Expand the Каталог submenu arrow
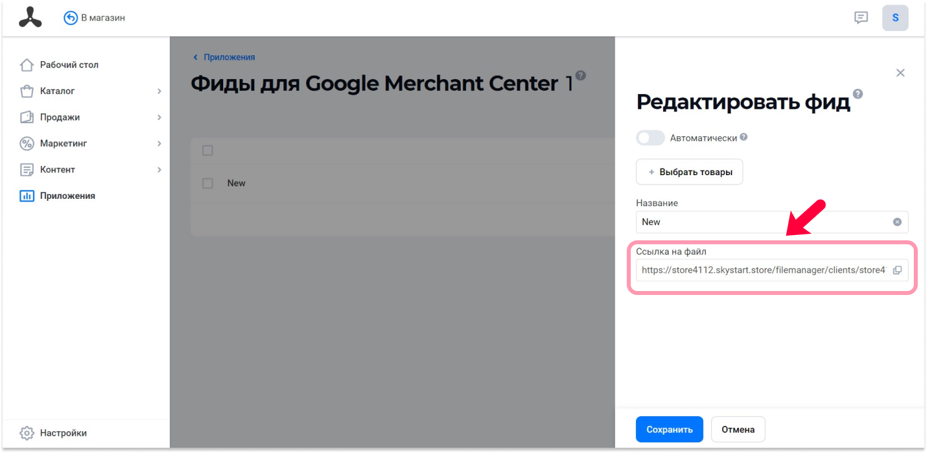 [159, 91]
